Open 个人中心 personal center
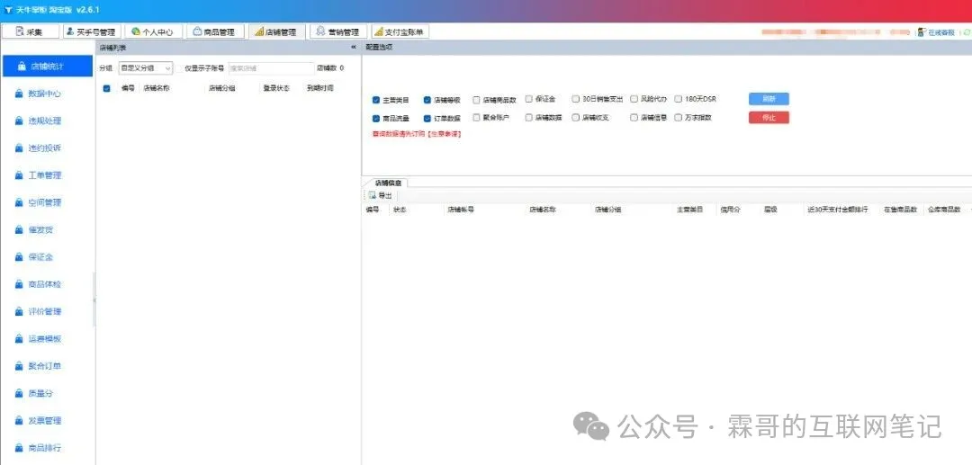Viewport: 972px width, 465px height. [x=136, y=31]
